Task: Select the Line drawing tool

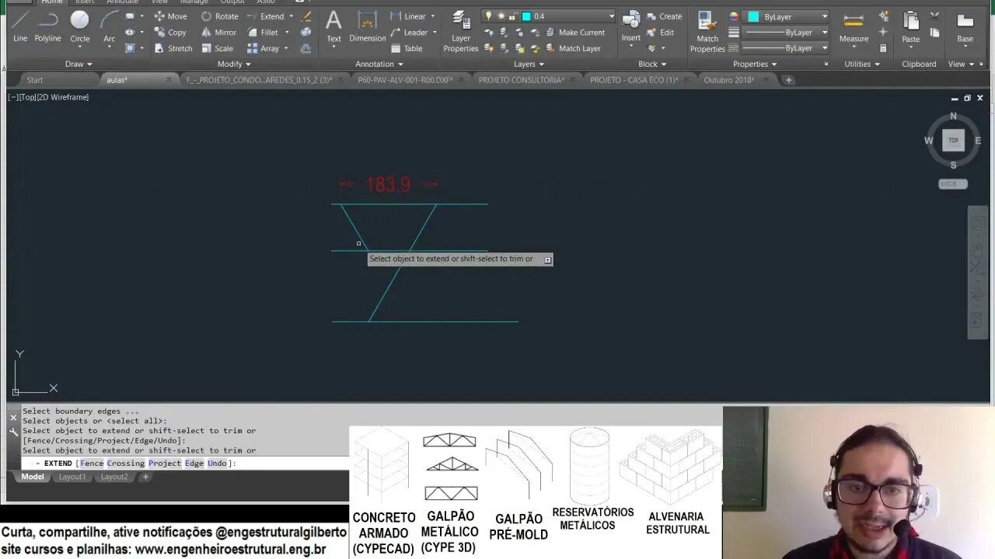Action: pos(20,26)
